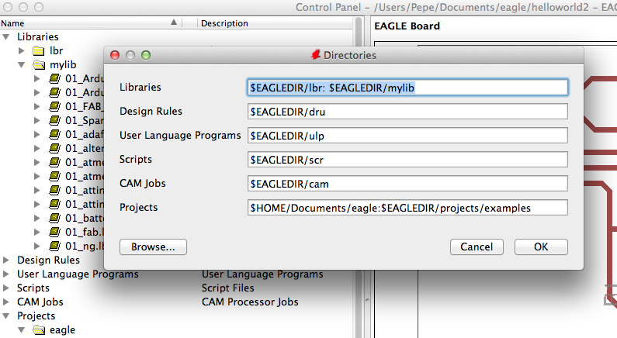This screenshot has height=338, width=617.
Task: Expand the 01_batt library entry
Action: pos(37,218)
